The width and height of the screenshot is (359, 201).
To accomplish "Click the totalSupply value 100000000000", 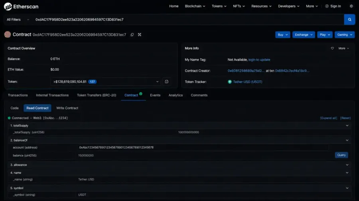I will (x=188, y=132).
